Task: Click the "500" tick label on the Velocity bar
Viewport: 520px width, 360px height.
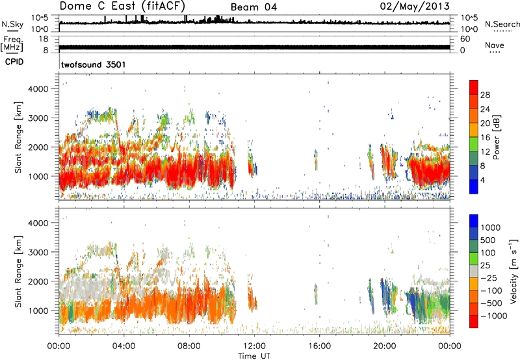Action: (x=489, y=240)
